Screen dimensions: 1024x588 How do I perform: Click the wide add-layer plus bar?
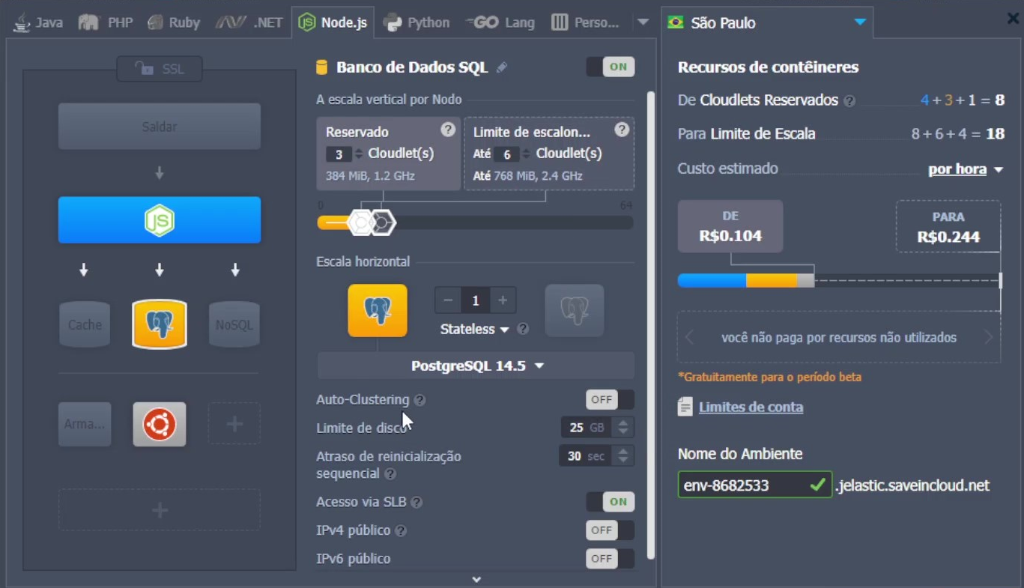click(160, 510)
